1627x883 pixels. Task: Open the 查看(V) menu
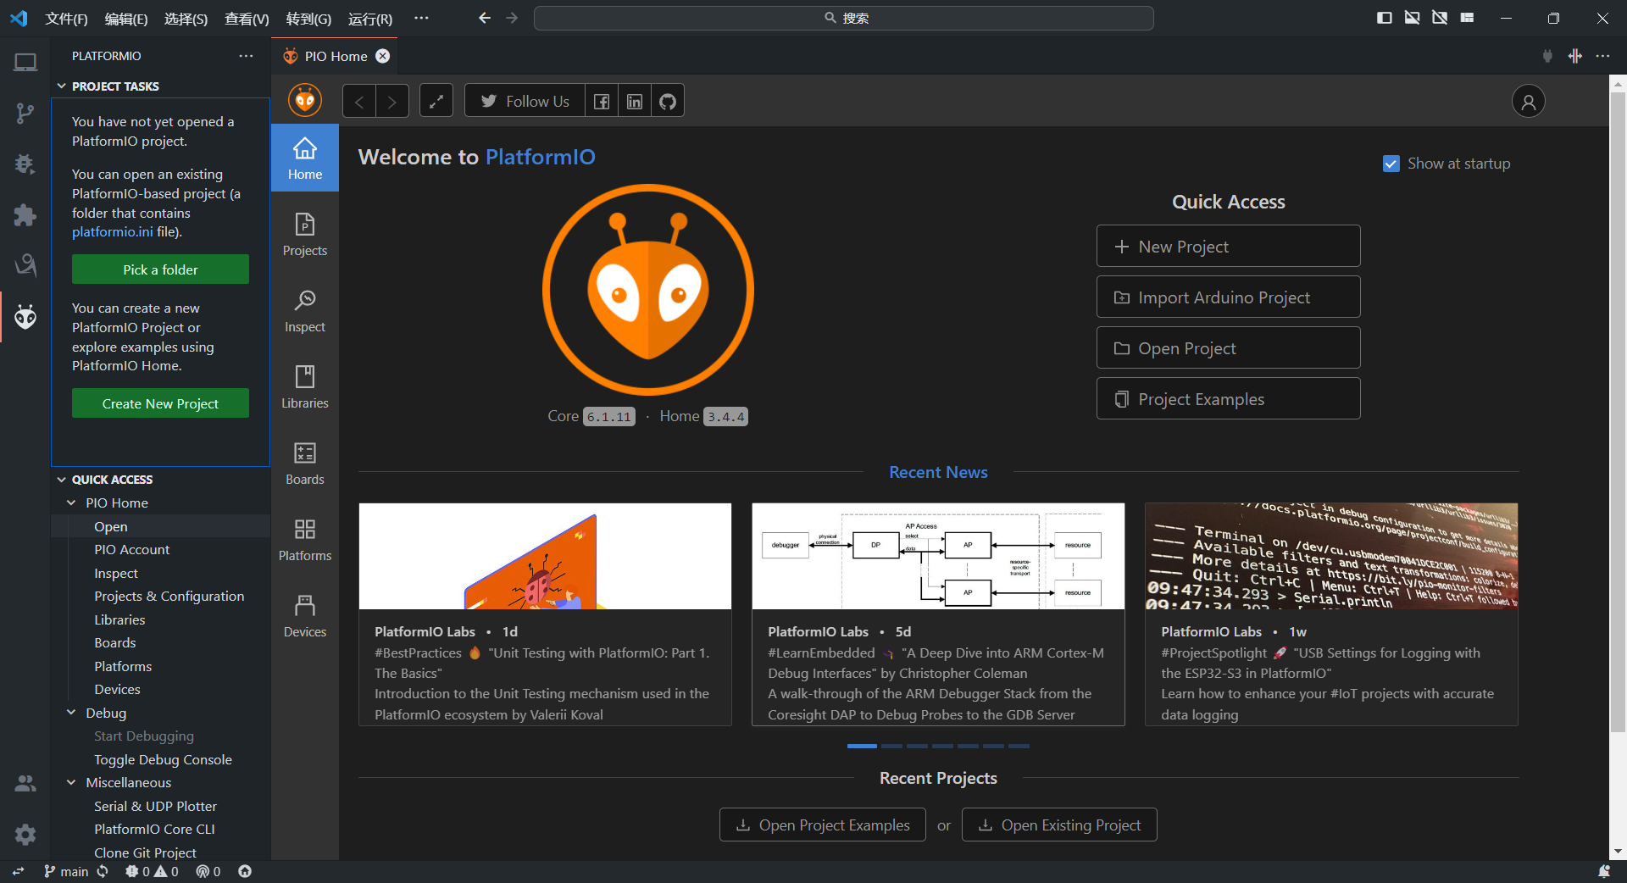pos(247,19)
